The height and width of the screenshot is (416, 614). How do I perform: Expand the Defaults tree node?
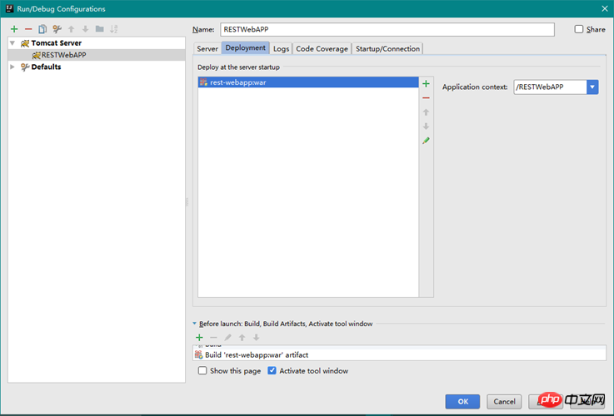12,67
